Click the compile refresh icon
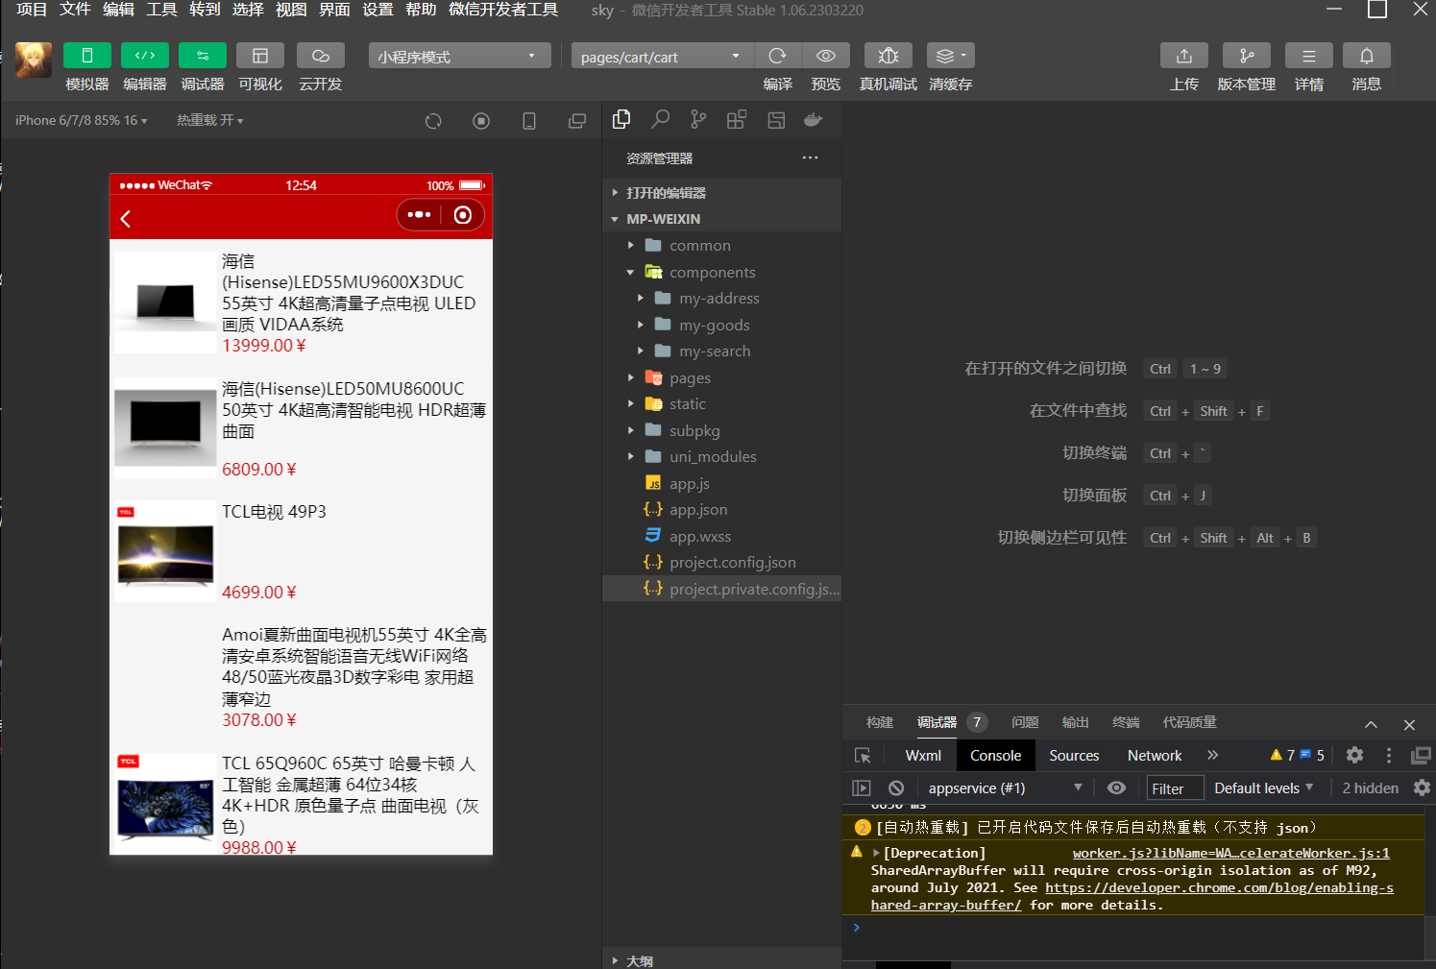The width and height of the screenshot is (1436, 969). (x=778, y=56)
